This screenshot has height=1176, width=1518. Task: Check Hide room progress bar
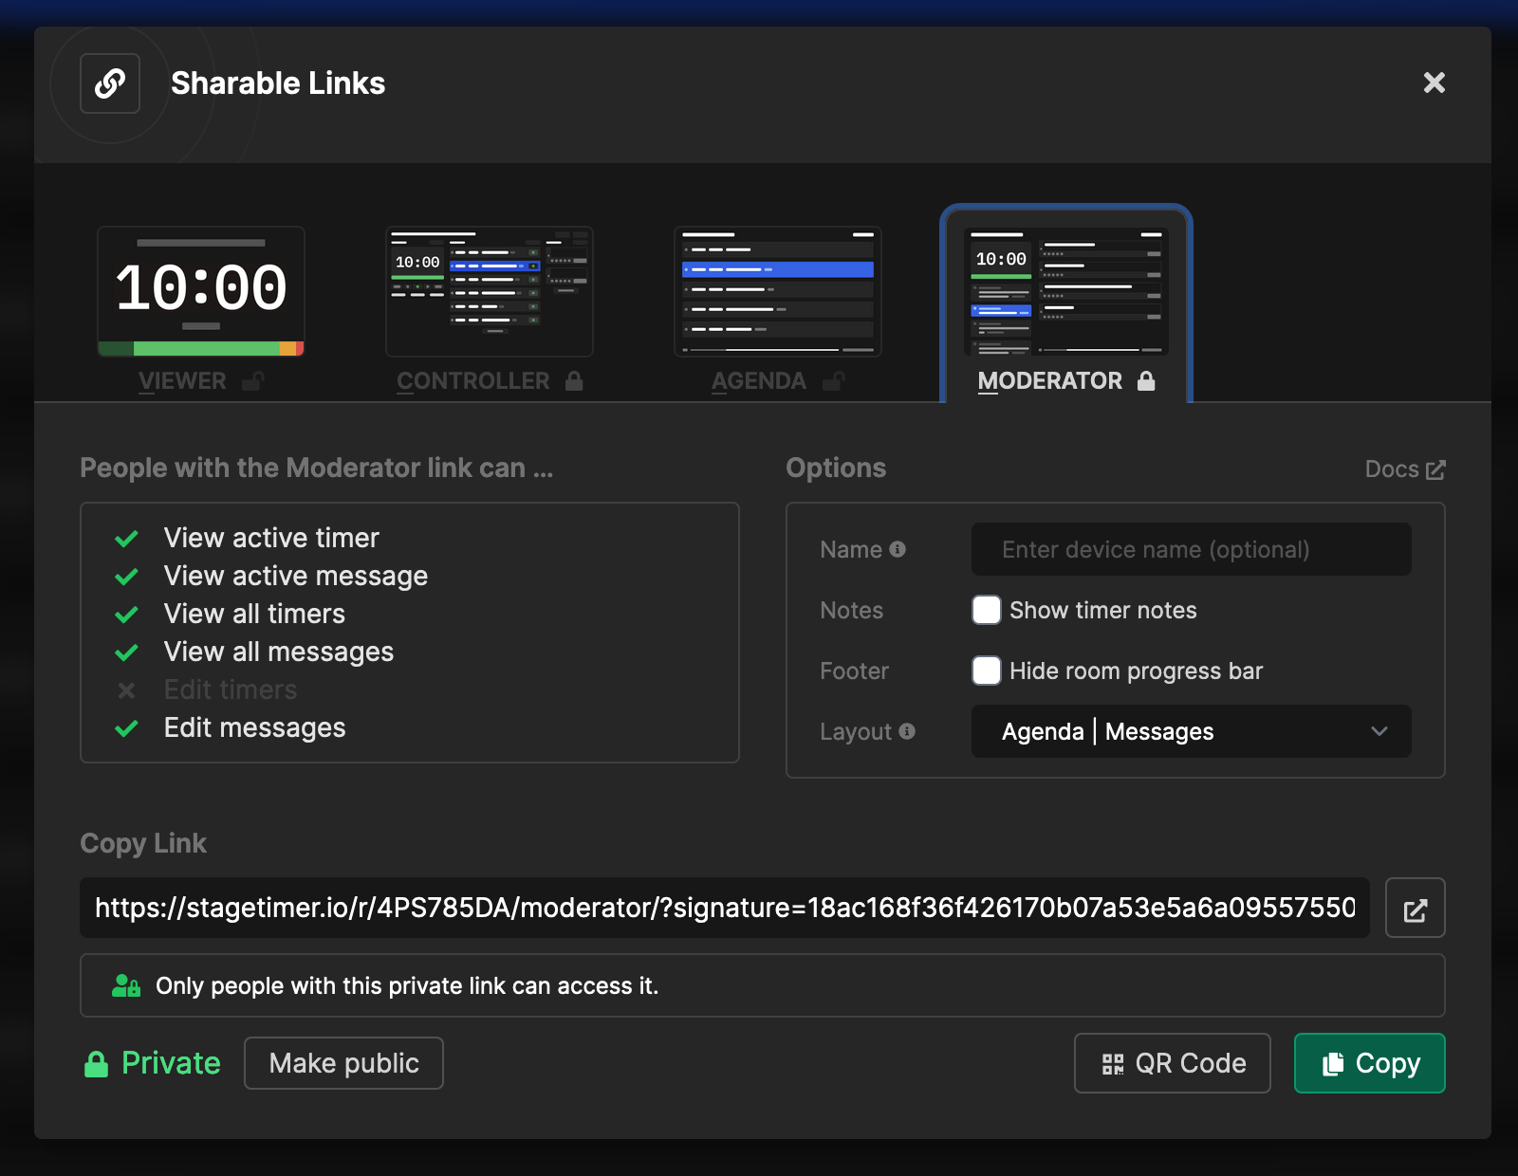coord(987,671)
